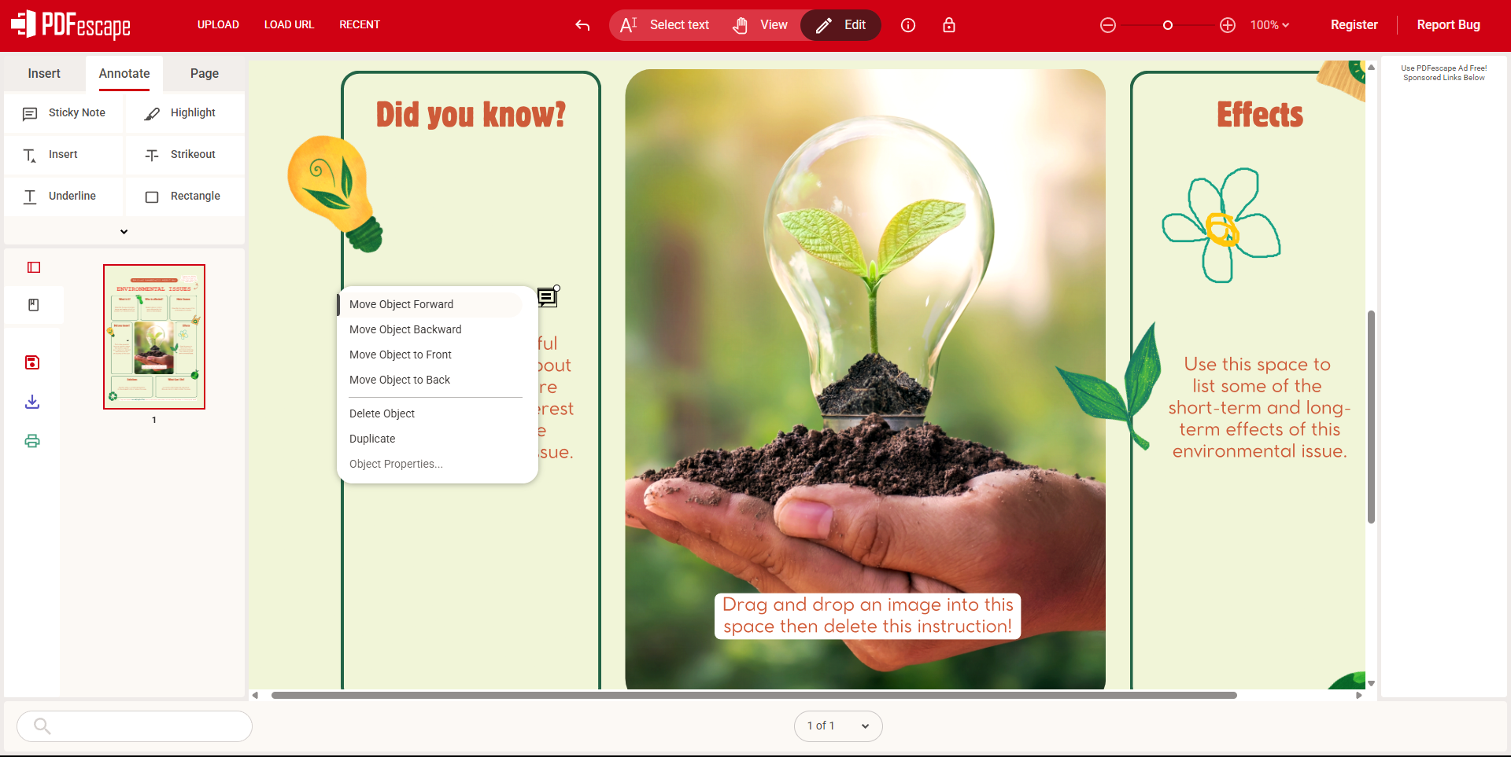Screen dimensions: 1511x757
Task: Click the zoom slider handle
Action: [1168, 25]
